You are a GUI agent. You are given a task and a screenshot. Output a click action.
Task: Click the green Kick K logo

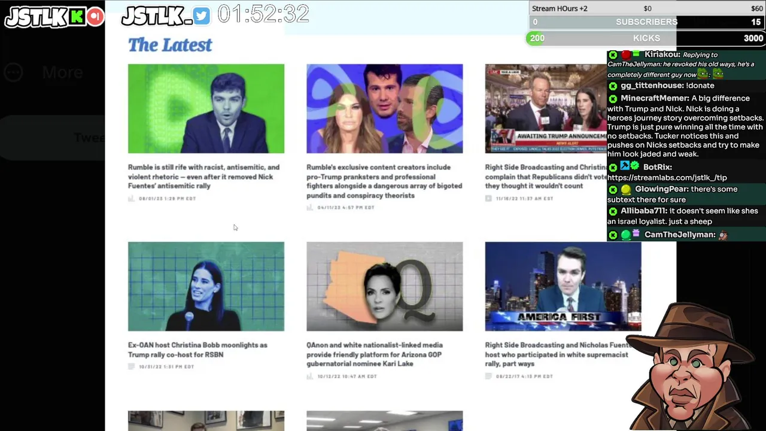pos(77,17)
